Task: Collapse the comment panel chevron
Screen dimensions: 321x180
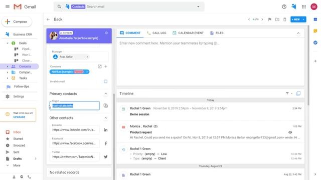Action: tap(298, 33)
